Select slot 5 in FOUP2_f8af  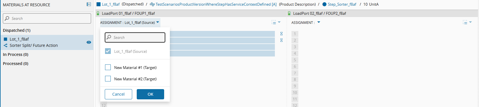(x=295, y=60)
